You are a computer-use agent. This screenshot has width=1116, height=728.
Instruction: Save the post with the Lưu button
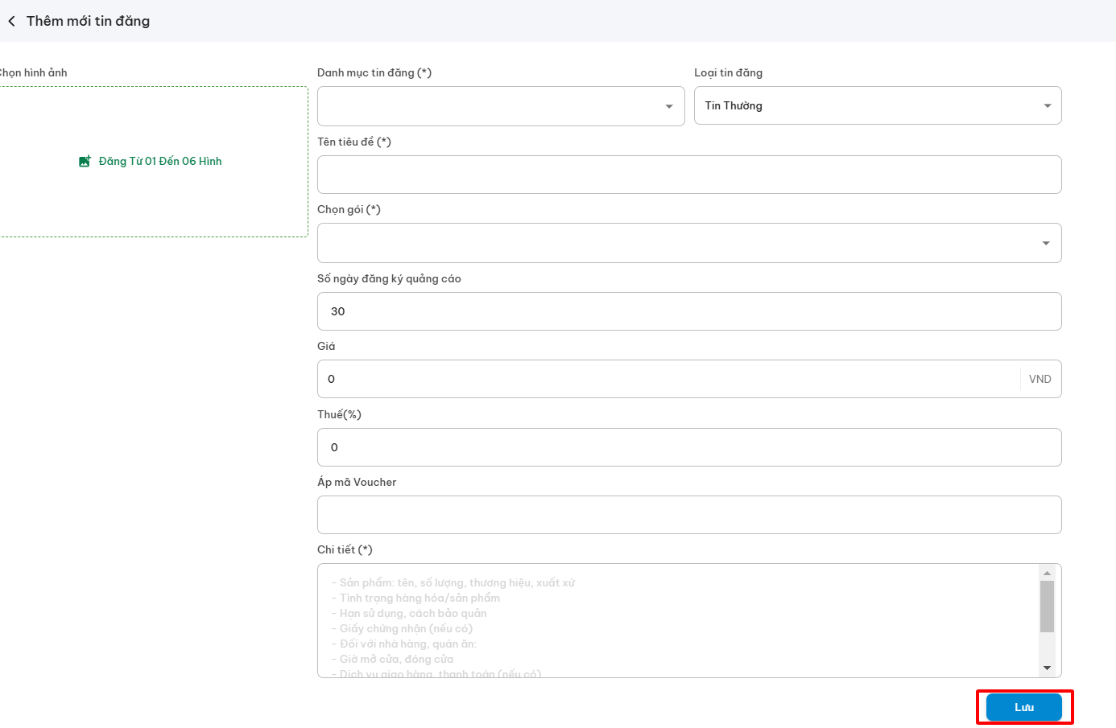click(x=1024, y=707)
